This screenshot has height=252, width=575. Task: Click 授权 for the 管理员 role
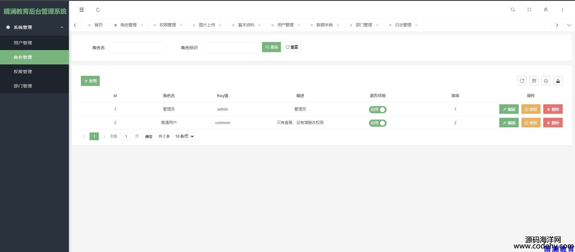[x=531, y=109]
